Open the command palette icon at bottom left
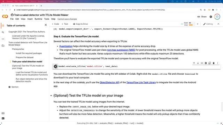 point(3,113)
